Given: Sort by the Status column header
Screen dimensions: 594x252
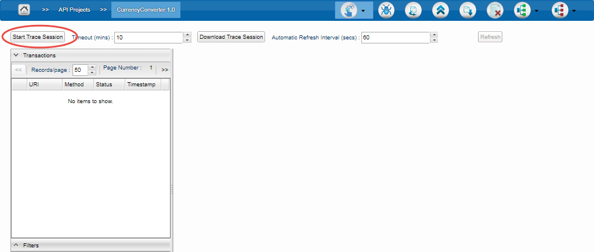Looking at the screenshot, I should coord(110,85).
